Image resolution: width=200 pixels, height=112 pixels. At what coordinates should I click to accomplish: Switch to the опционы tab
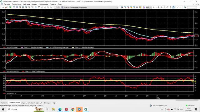[24, 103]
